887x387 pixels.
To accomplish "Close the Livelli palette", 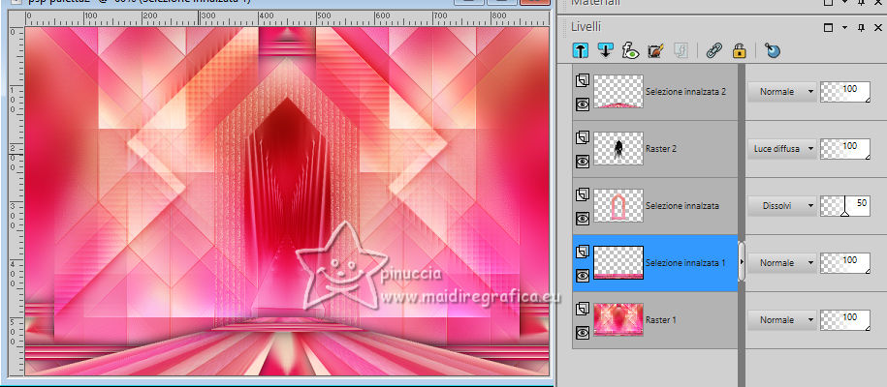I will [878, 27].
